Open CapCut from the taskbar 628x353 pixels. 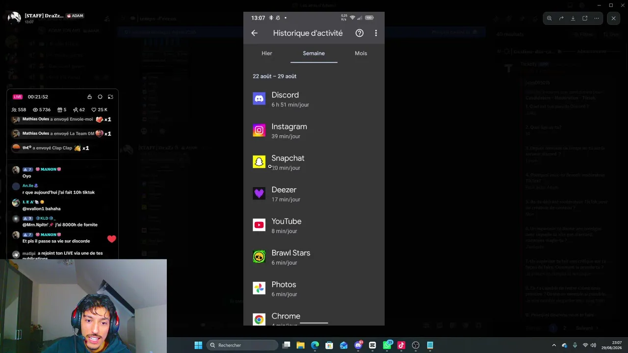coord(372,345)
